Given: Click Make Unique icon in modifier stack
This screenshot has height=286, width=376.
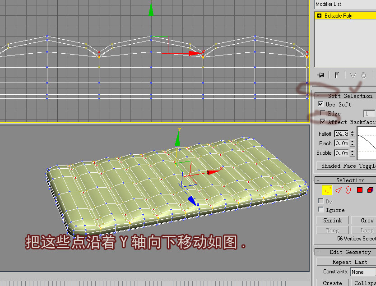Looking at the screenshot, I should click(x=353, y=75).
